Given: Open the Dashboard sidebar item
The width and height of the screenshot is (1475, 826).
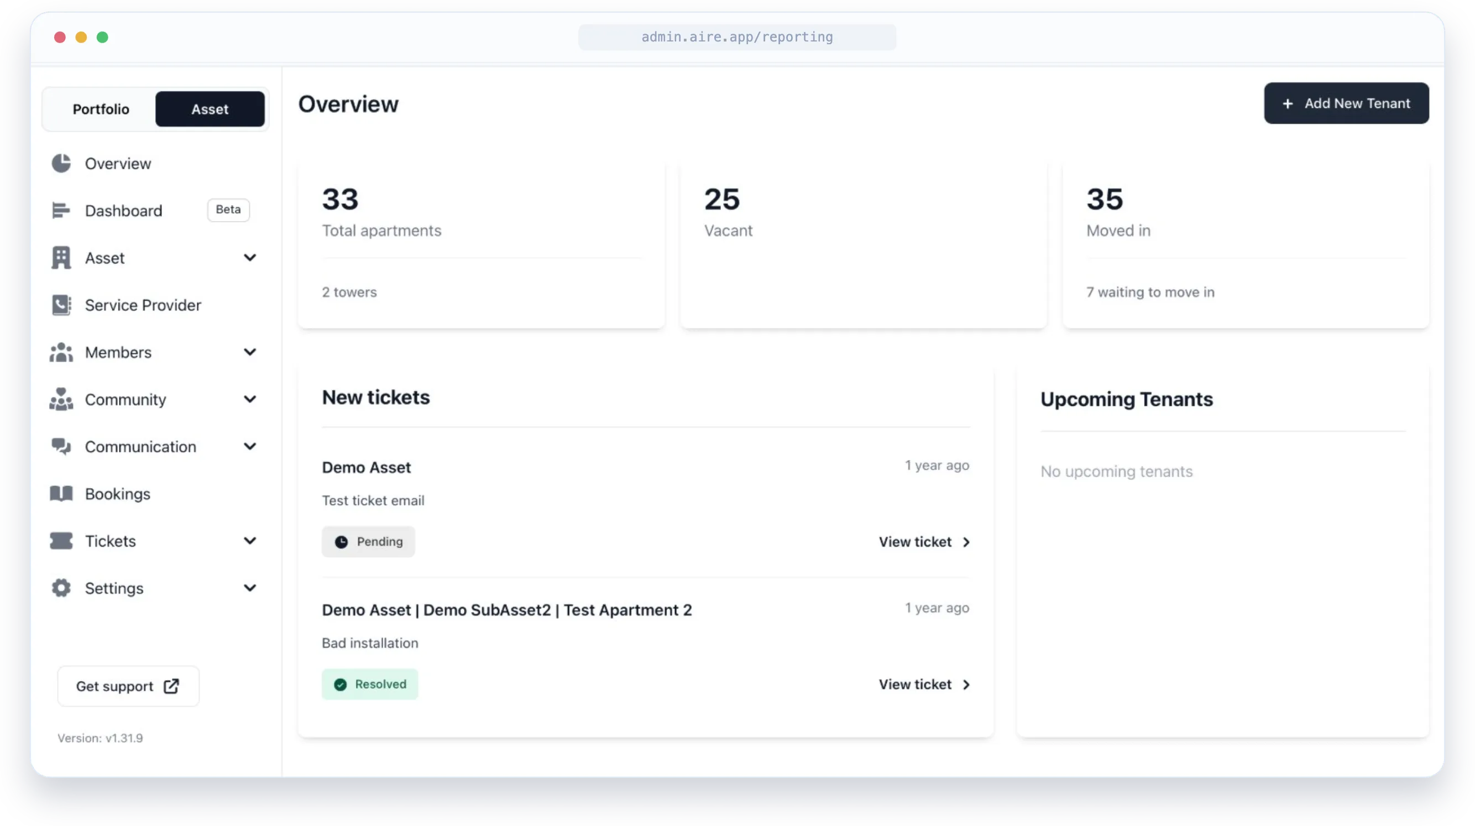Looking at the screenshot, I should [124, 210].
